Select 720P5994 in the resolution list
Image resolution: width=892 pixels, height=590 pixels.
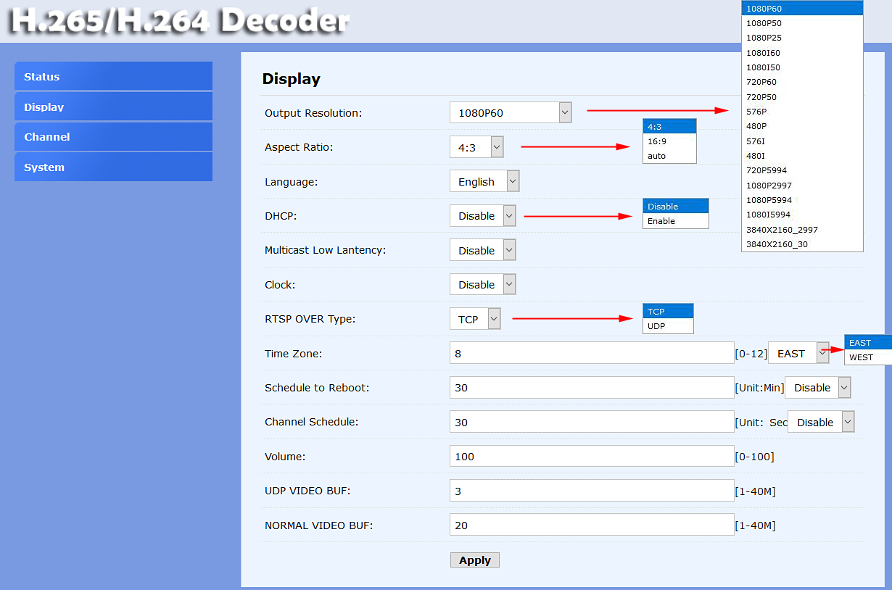802,170
